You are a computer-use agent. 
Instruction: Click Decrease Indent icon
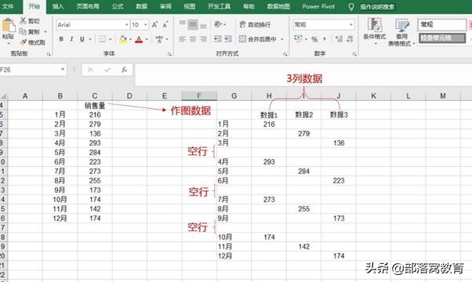tap(218, 39)
